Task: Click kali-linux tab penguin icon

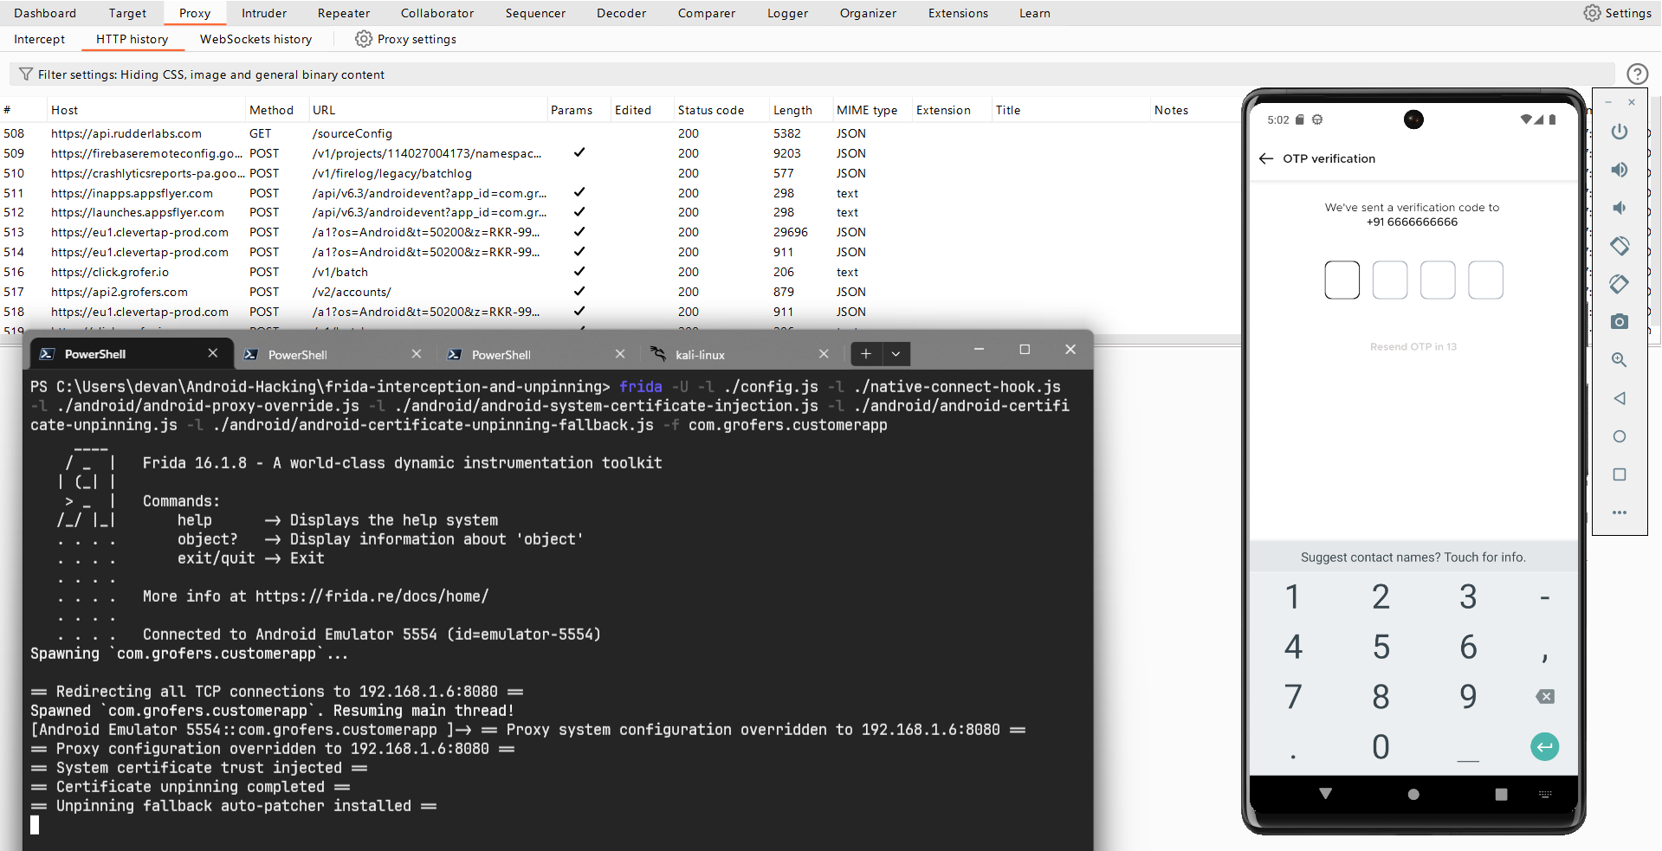Action: click(x=658, y=354)
